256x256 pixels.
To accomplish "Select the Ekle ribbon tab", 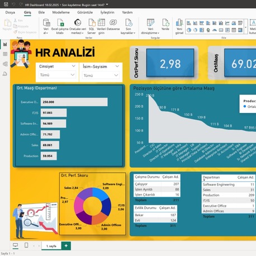I will point(41,12).
